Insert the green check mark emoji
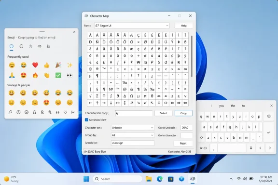Screen dimensions: 278x185 coord(58,75)
